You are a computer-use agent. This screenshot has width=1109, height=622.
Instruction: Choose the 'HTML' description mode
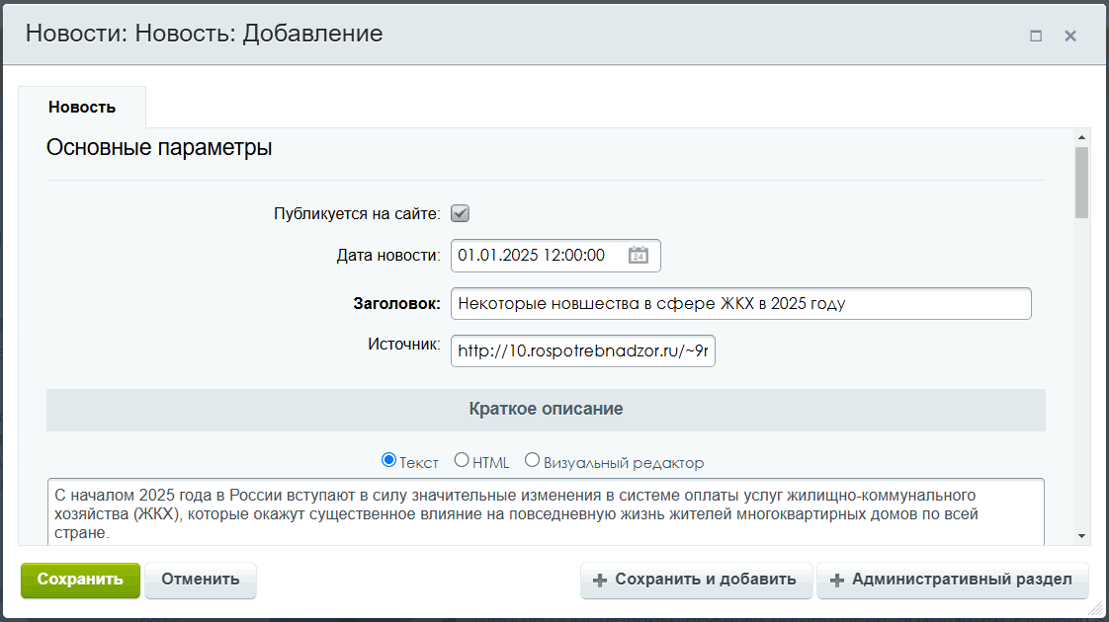462,461
